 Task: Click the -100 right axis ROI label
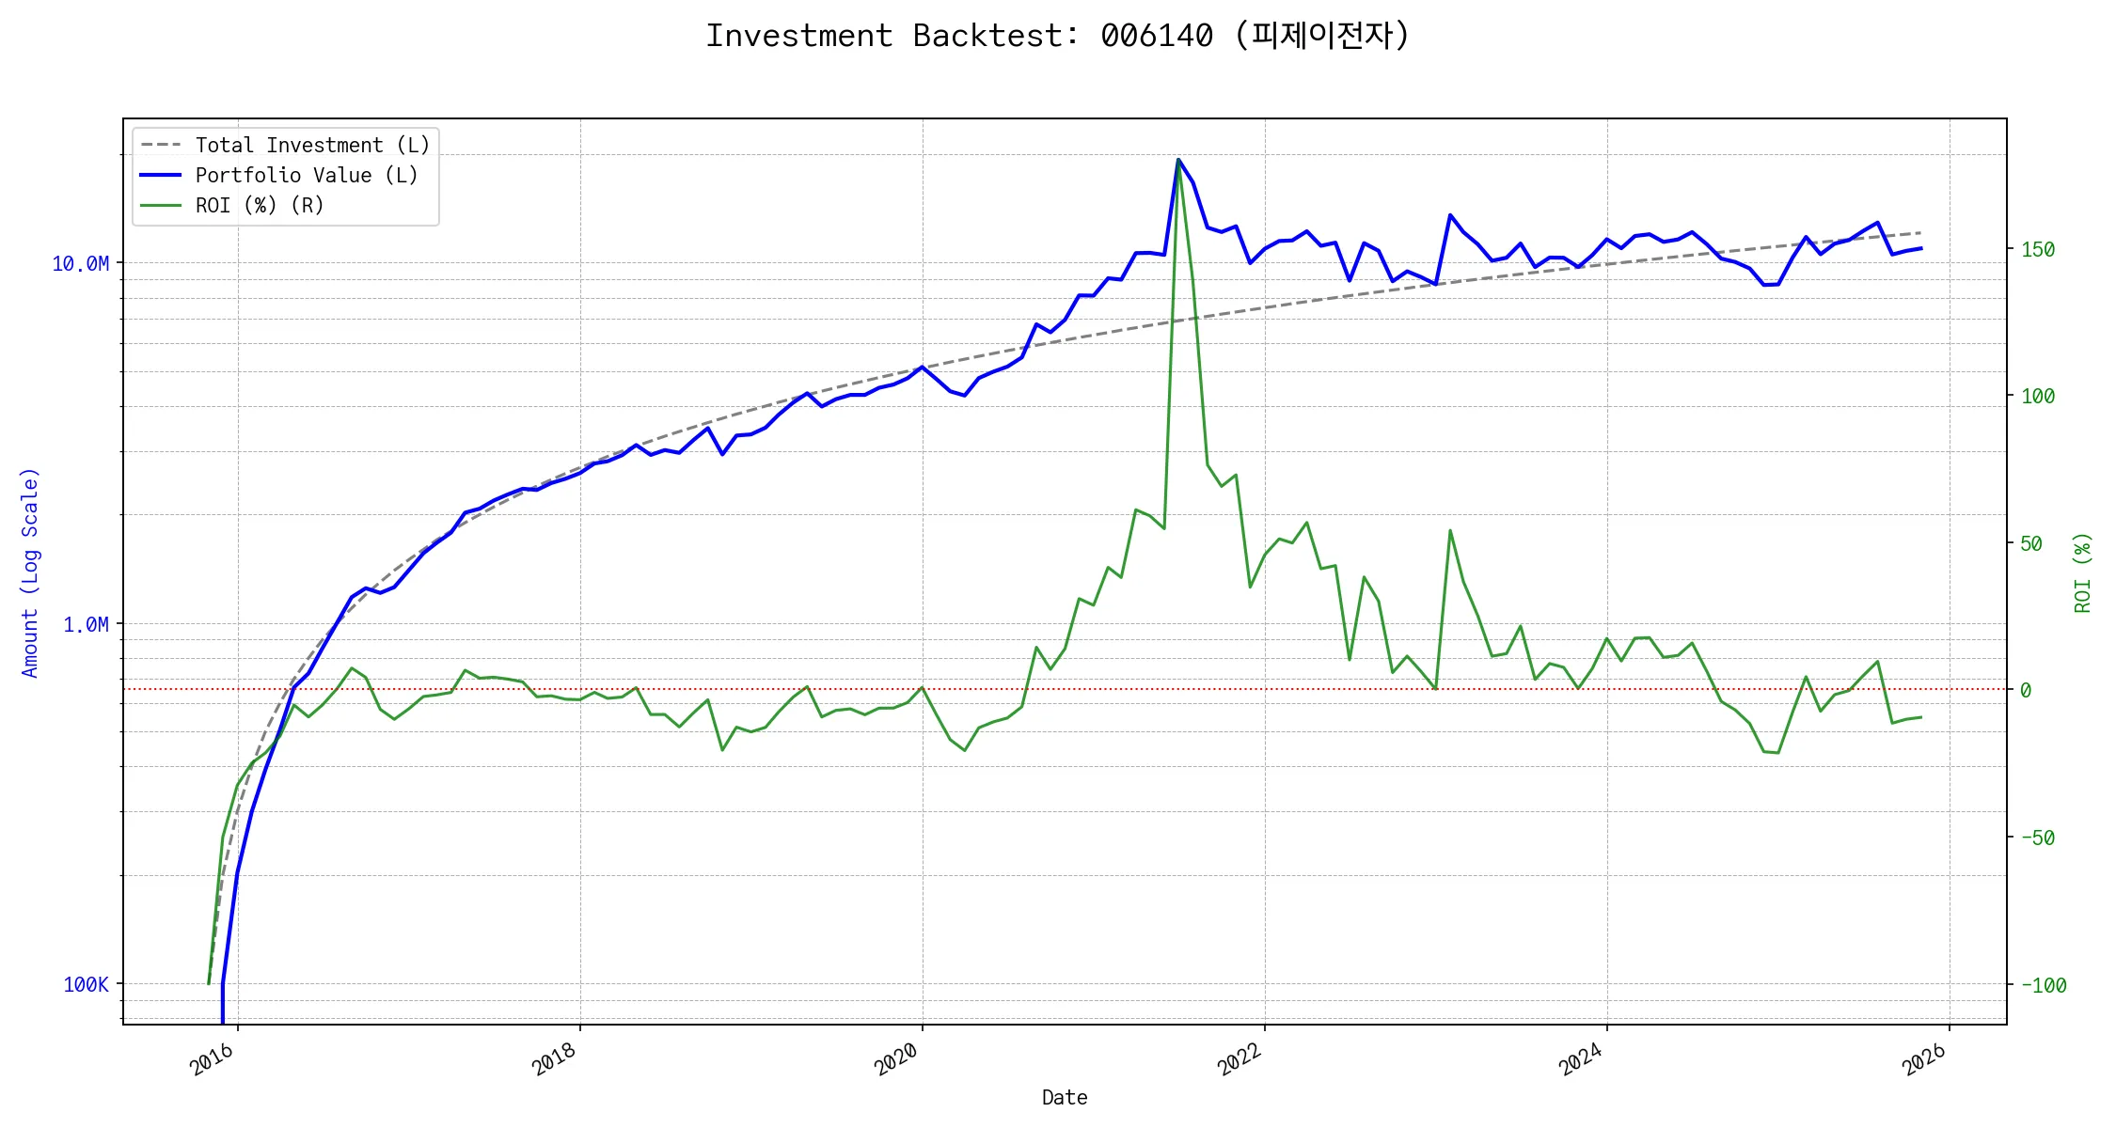pos(2043,985)
